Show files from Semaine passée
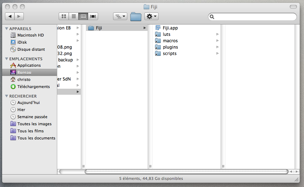 (30, 117)
